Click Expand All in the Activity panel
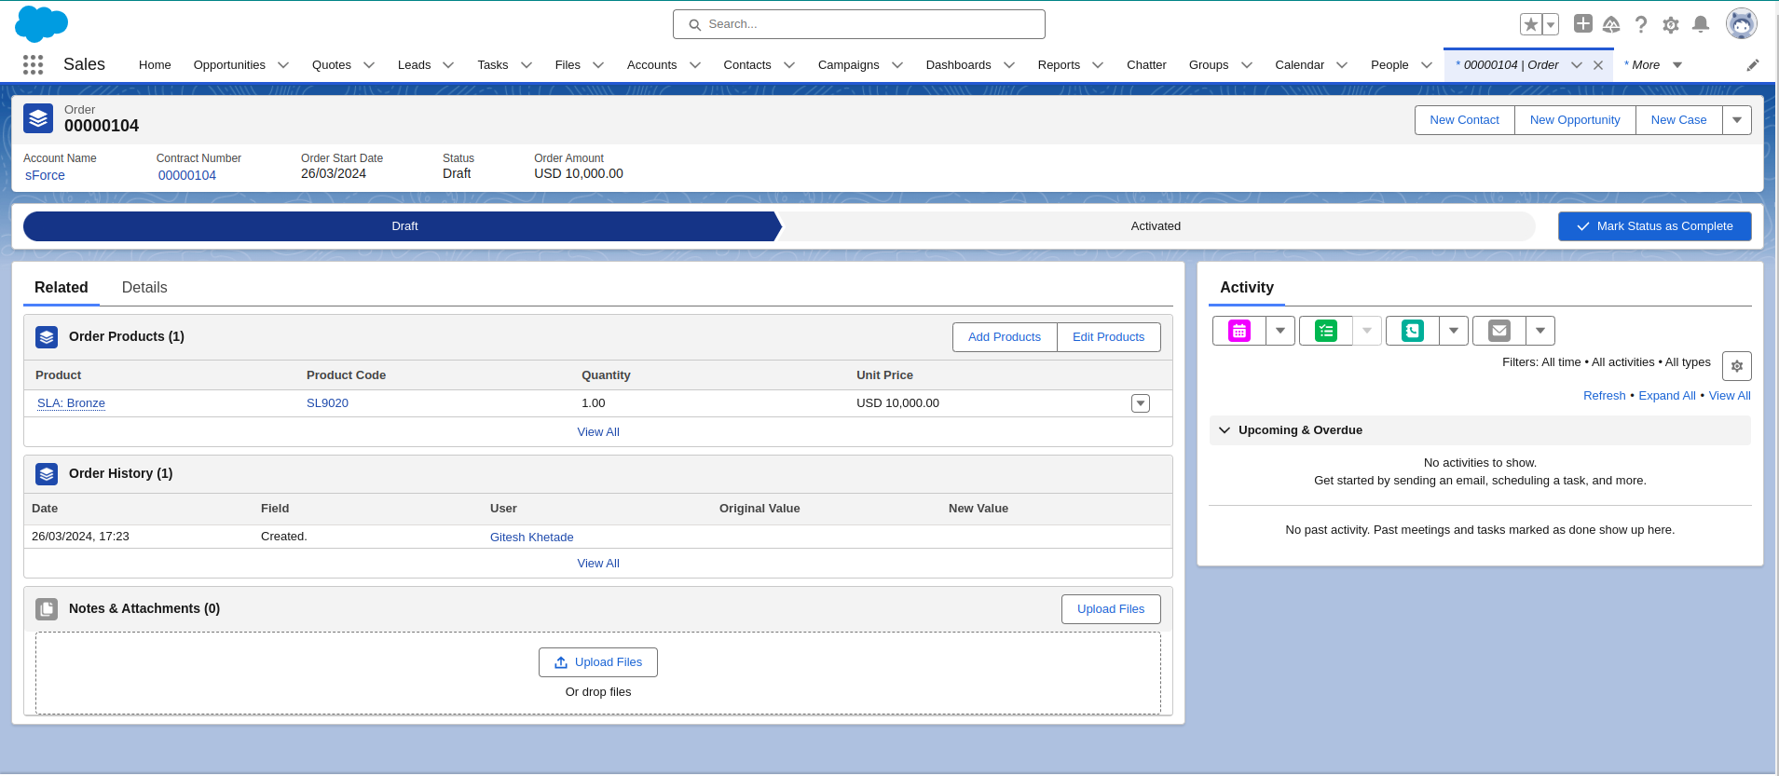Viewport: 1779px width, 776px height. [1667, 396]
